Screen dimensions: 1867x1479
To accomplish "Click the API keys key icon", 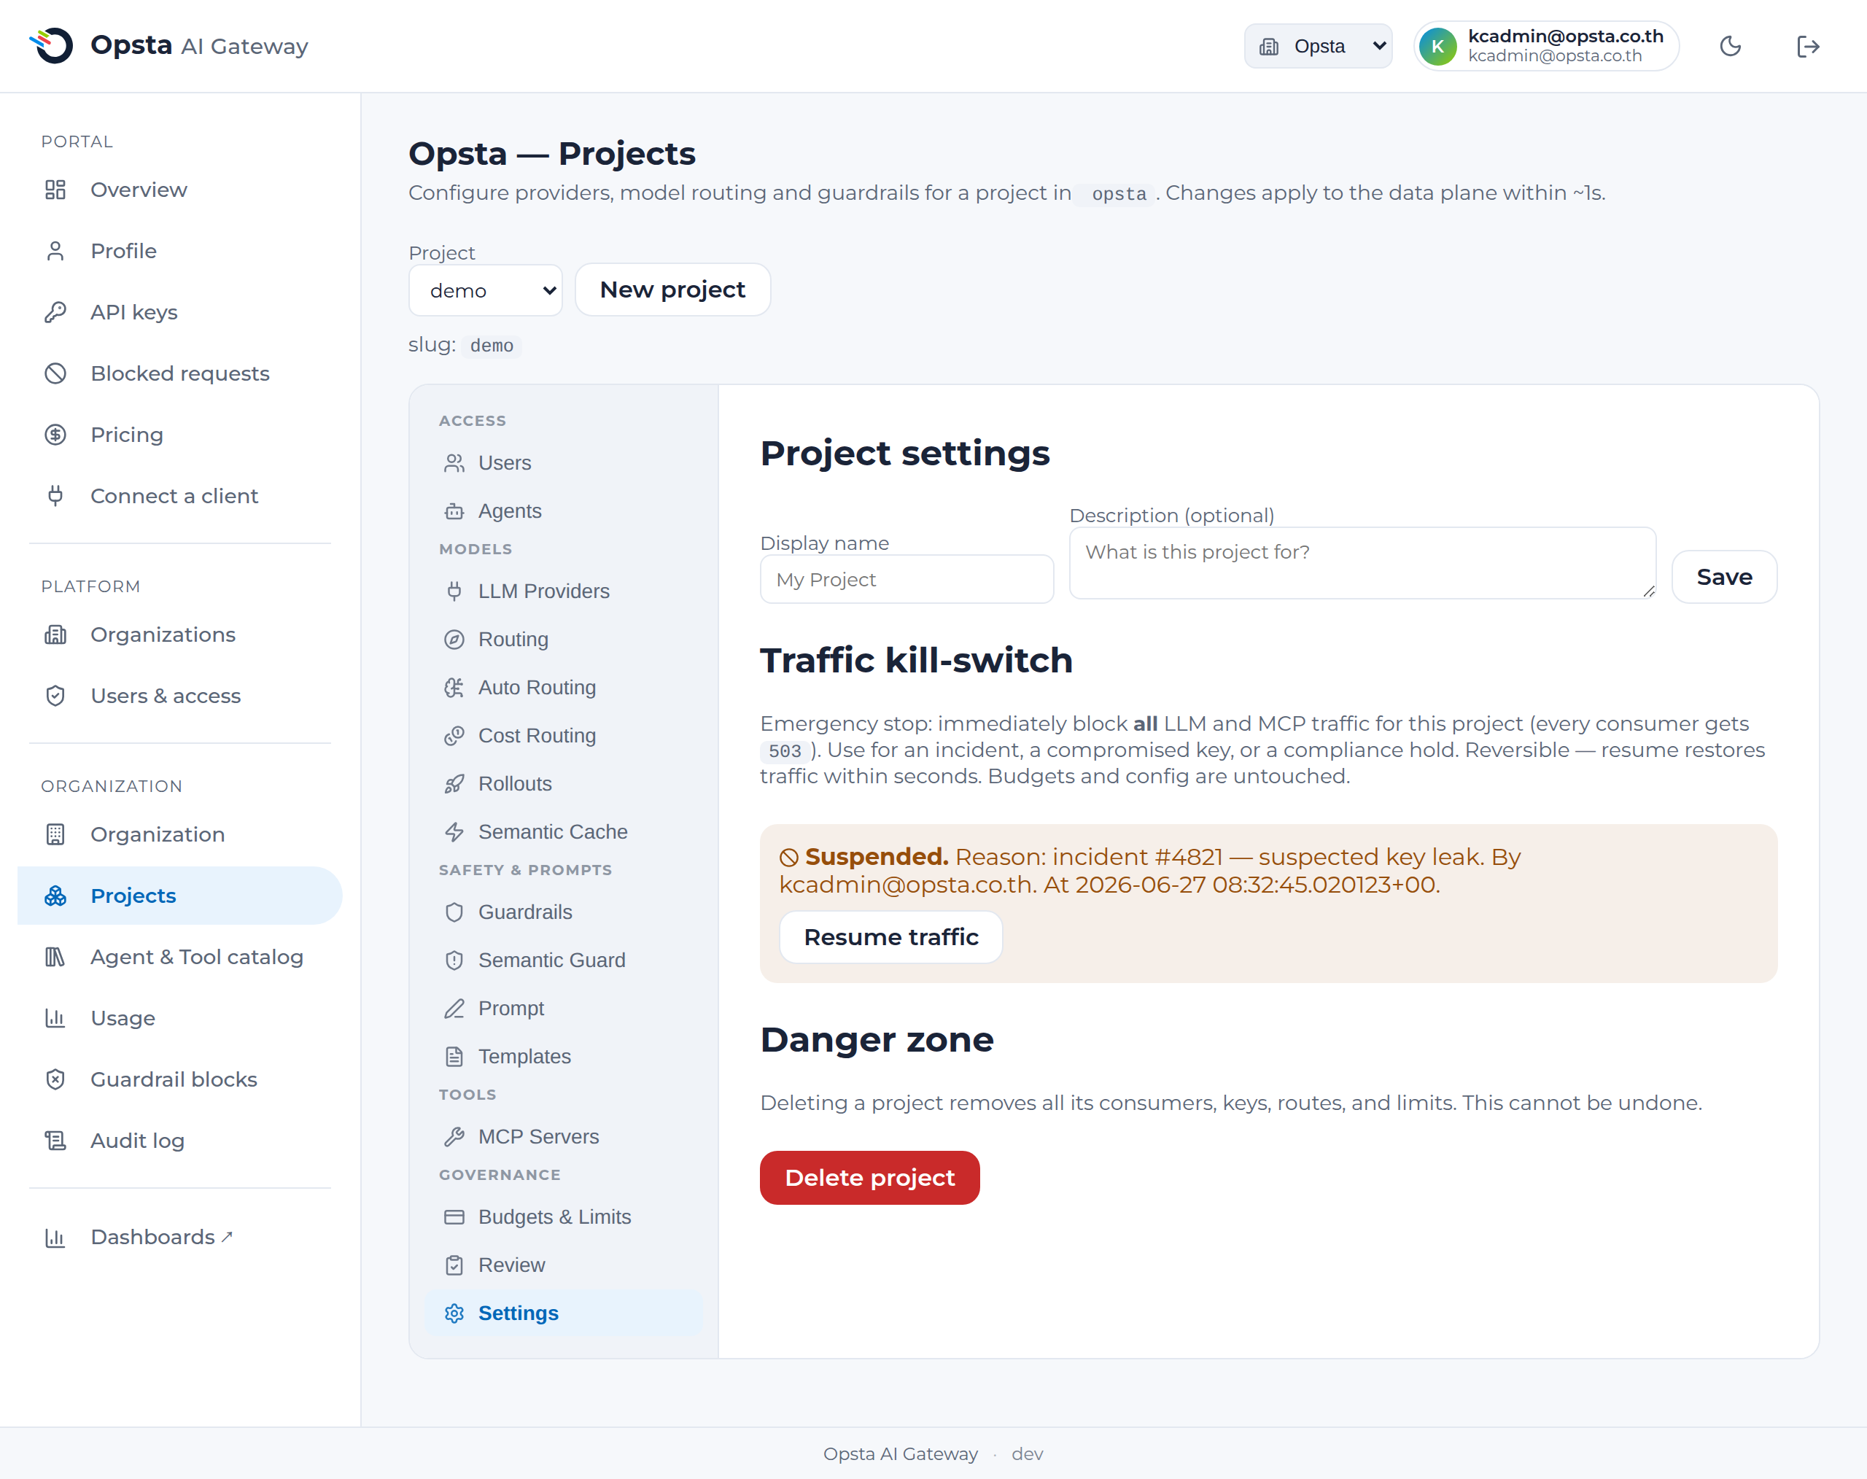I will point(55,311).
